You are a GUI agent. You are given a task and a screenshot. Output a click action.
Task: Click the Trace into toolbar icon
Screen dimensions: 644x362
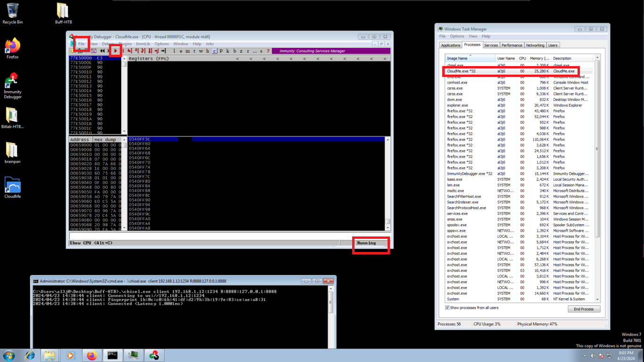(x=143, y=51)
